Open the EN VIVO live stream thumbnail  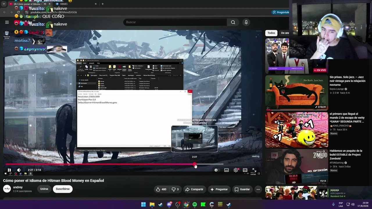coord(296,56)
